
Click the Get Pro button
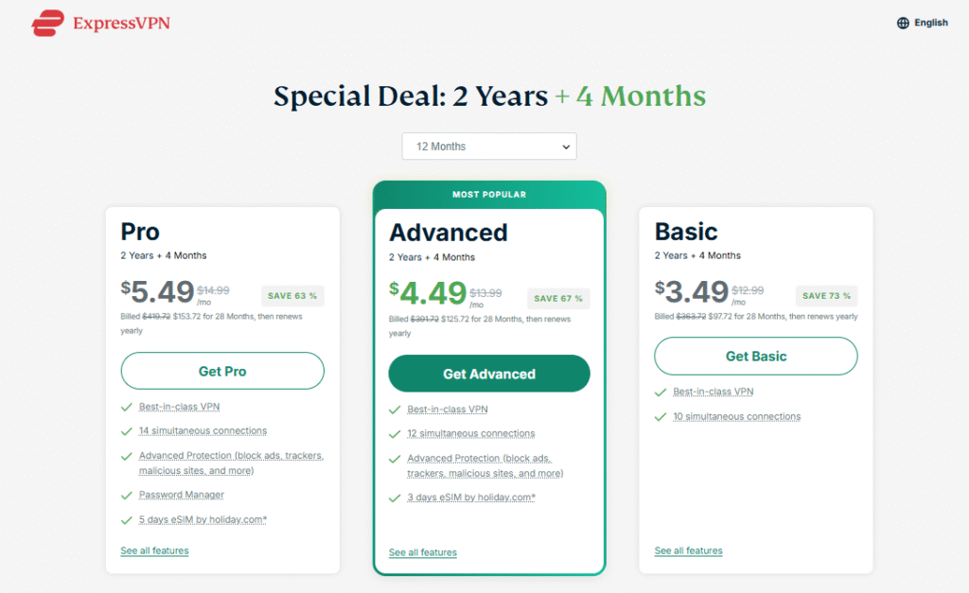coord(222,371)
